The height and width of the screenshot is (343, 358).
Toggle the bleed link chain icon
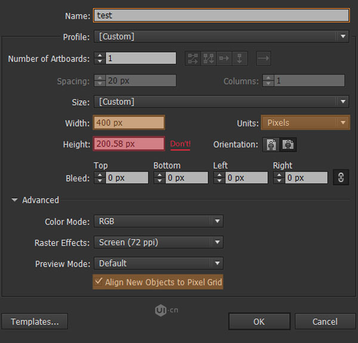pos(341,177)
